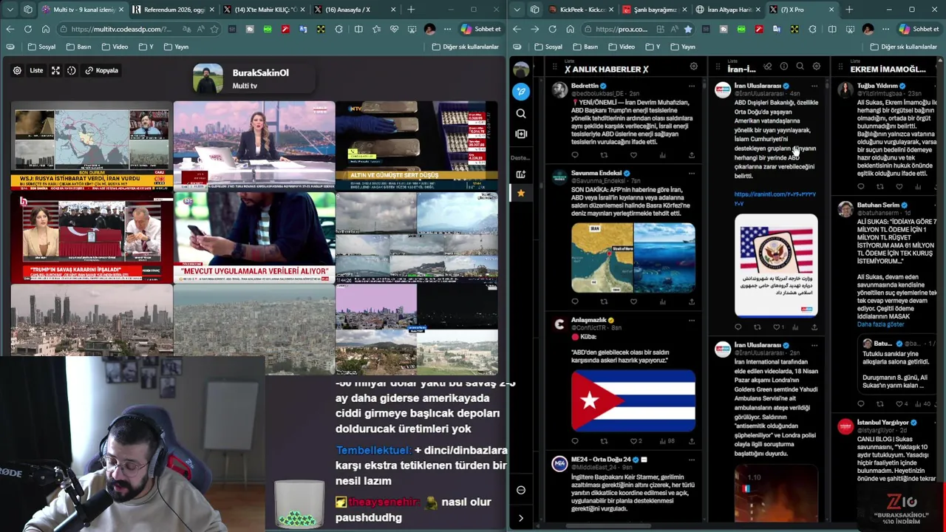Go to home page in left browser
The height and width of the screenshot is (532, 946).
point(45,29)
